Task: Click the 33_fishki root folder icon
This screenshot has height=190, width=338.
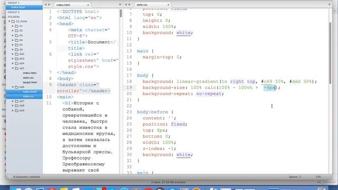Action: (x=13, y=21)
